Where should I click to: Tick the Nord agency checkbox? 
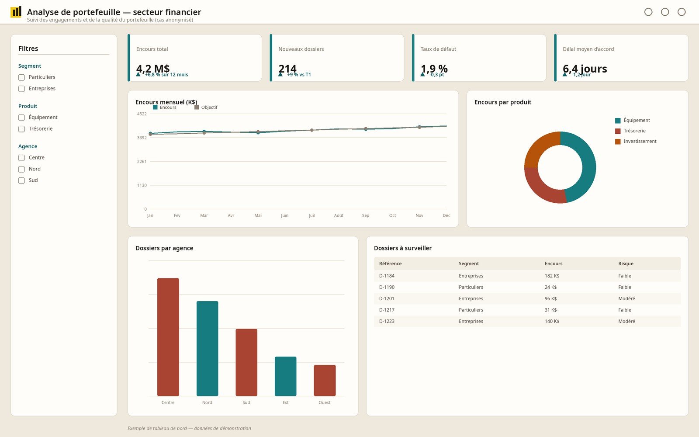[x=21, y=169]
